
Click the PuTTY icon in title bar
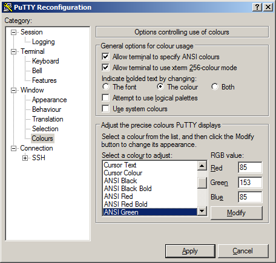click(x=8, y=7)
